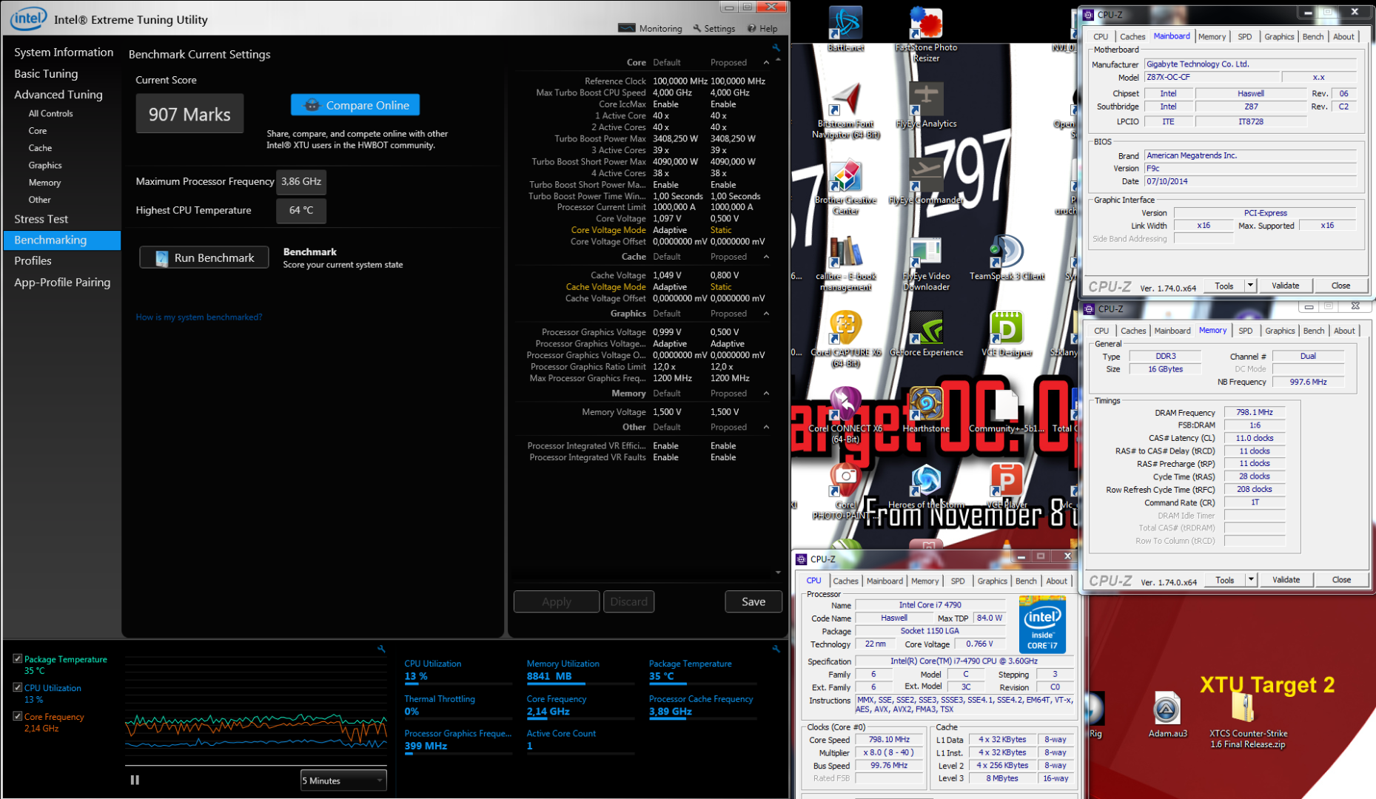
Task: Select All Controls under Advanced Tuning
Action: click(50, 113)
